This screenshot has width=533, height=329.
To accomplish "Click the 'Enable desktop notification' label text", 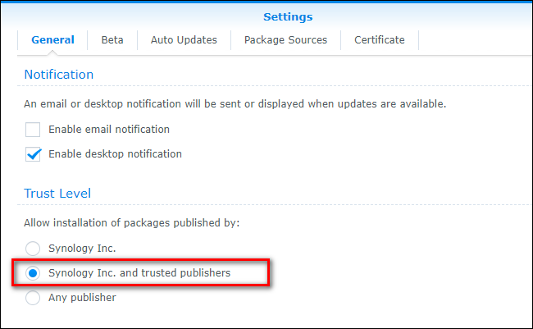I will (115, 154).
